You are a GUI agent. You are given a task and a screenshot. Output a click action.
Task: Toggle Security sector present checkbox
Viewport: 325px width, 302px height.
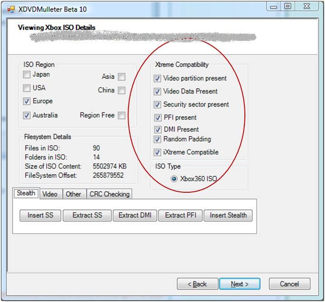tap(158, 105)
